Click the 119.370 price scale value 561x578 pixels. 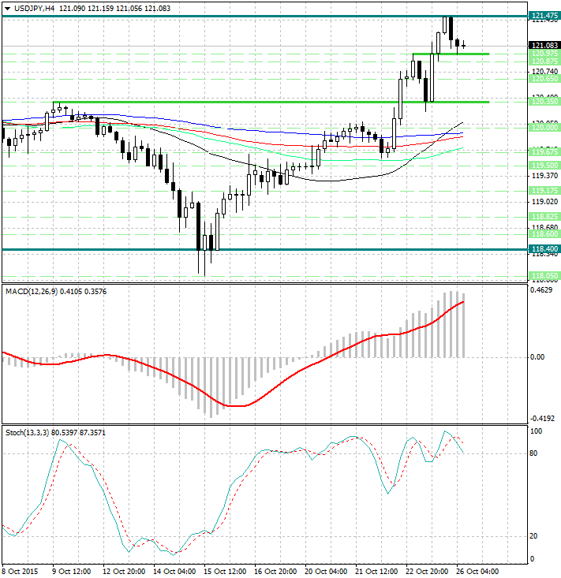(544, 176)
